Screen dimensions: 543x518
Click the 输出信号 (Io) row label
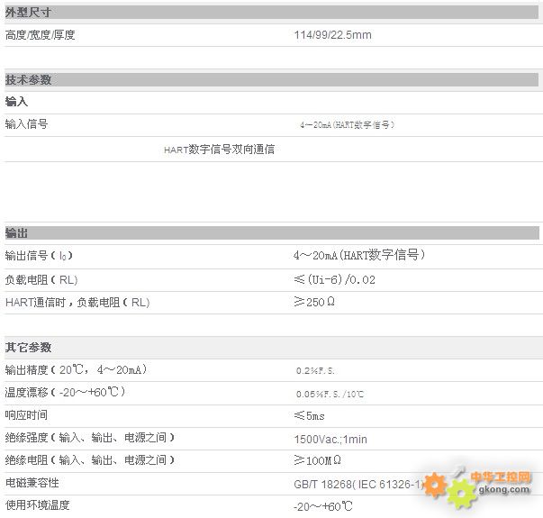[44, 256]
